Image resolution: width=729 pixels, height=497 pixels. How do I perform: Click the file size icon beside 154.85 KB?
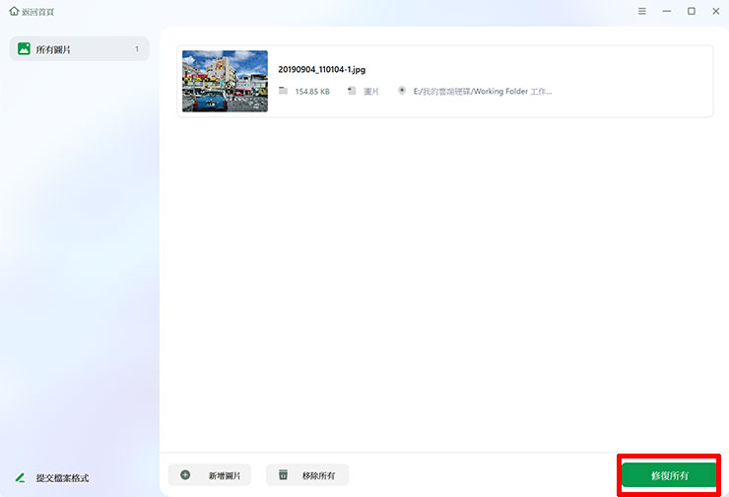coord(283,91)
